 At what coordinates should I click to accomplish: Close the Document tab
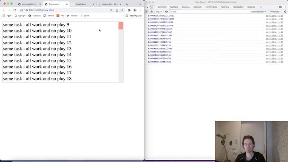tap(67, 4)
